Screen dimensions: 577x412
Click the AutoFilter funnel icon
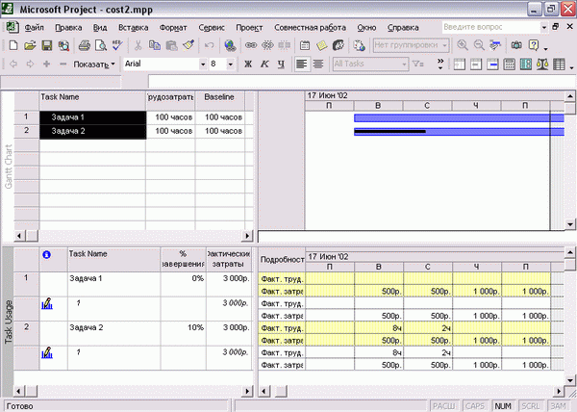click(x=418, y=64)
